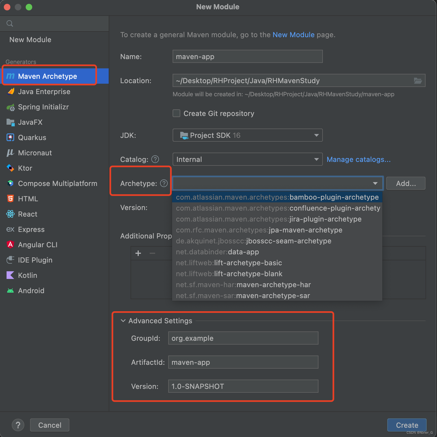Screen dimensions: 437x437
Task: Pick the Ktor generator icon
Action: [x=10, y=168]
